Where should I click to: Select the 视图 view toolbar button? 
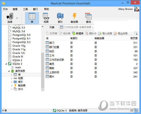(x=46, y=18)
